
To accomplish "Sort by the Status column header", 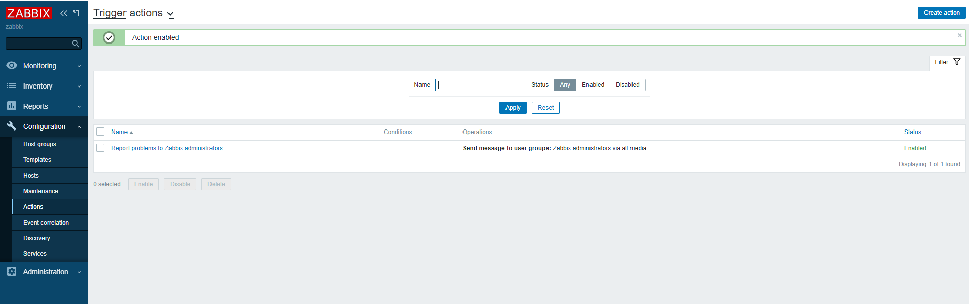I will pyautogui.click(x=912, y=132).
